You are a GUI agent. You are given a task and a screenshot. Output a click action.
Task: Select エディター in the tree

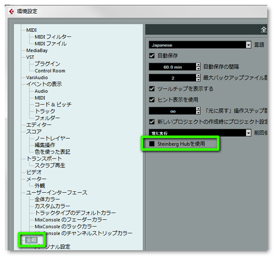tap(39, 125)
